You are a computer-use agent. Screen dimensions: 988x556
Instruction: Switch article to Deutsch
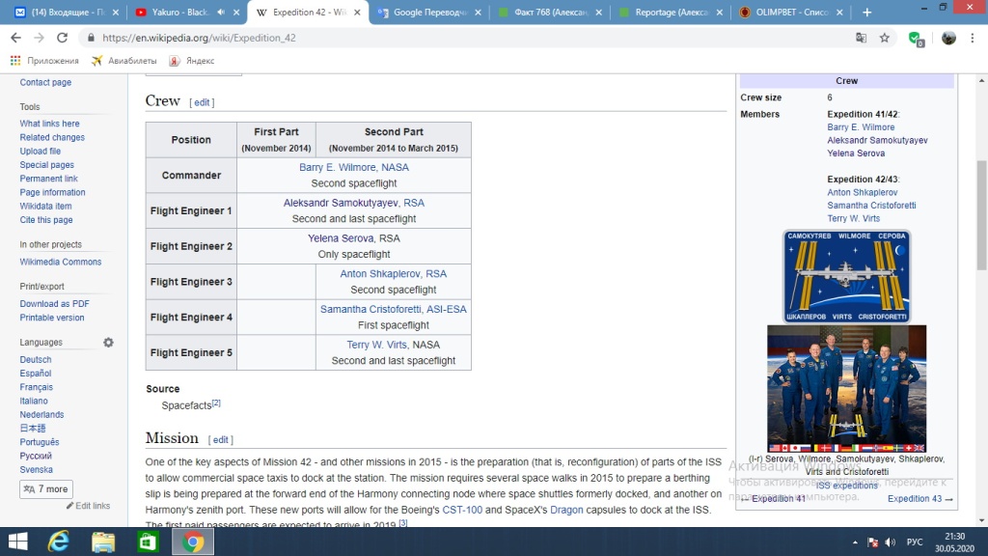coord(36,359)
